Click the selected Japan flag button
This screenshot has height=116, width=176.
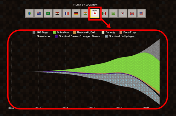(95, 13)
